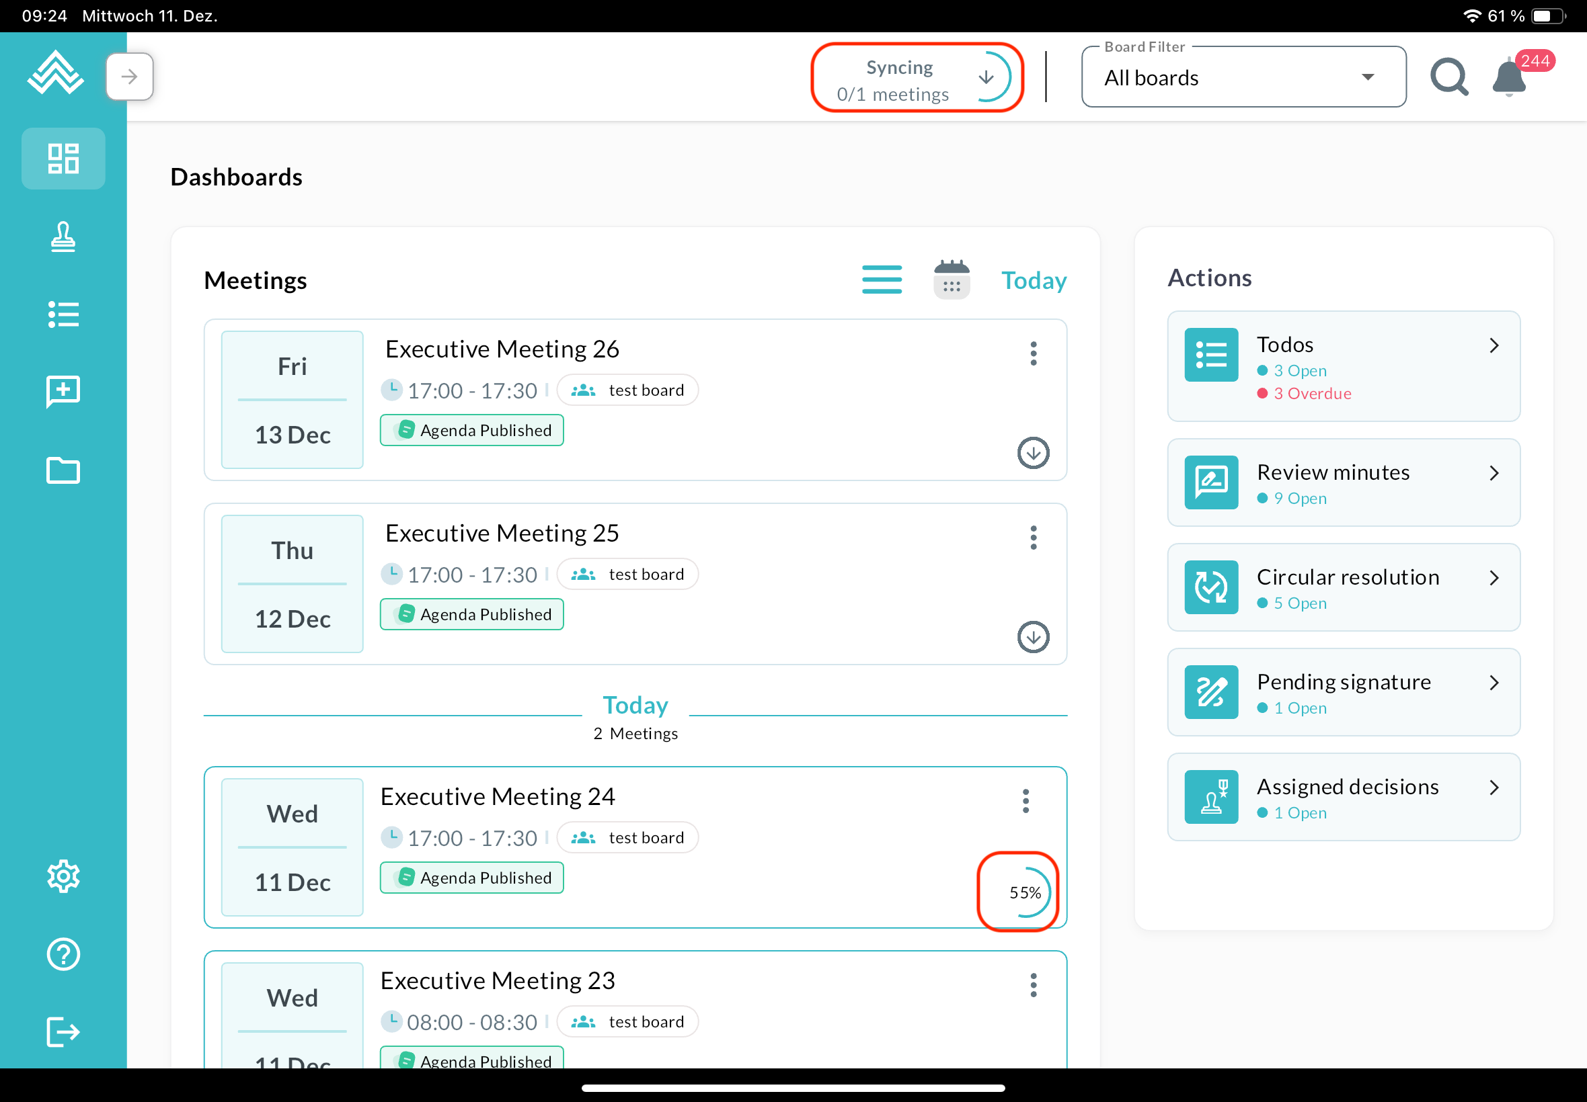Jump to Today in the Meetings header
This screenshot has height=1102, width=1587.
pos(1034,280)
